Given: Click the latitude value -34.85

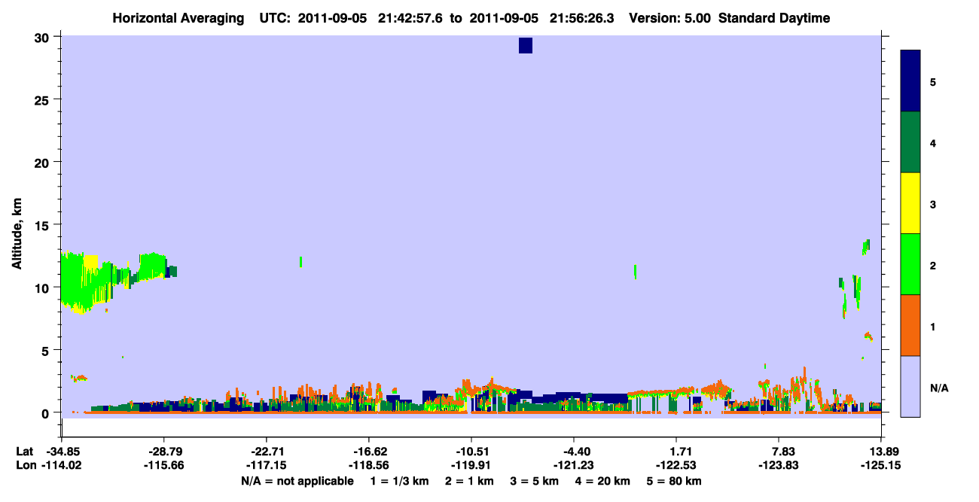Looking at the screenshot, I should (62, 452).
